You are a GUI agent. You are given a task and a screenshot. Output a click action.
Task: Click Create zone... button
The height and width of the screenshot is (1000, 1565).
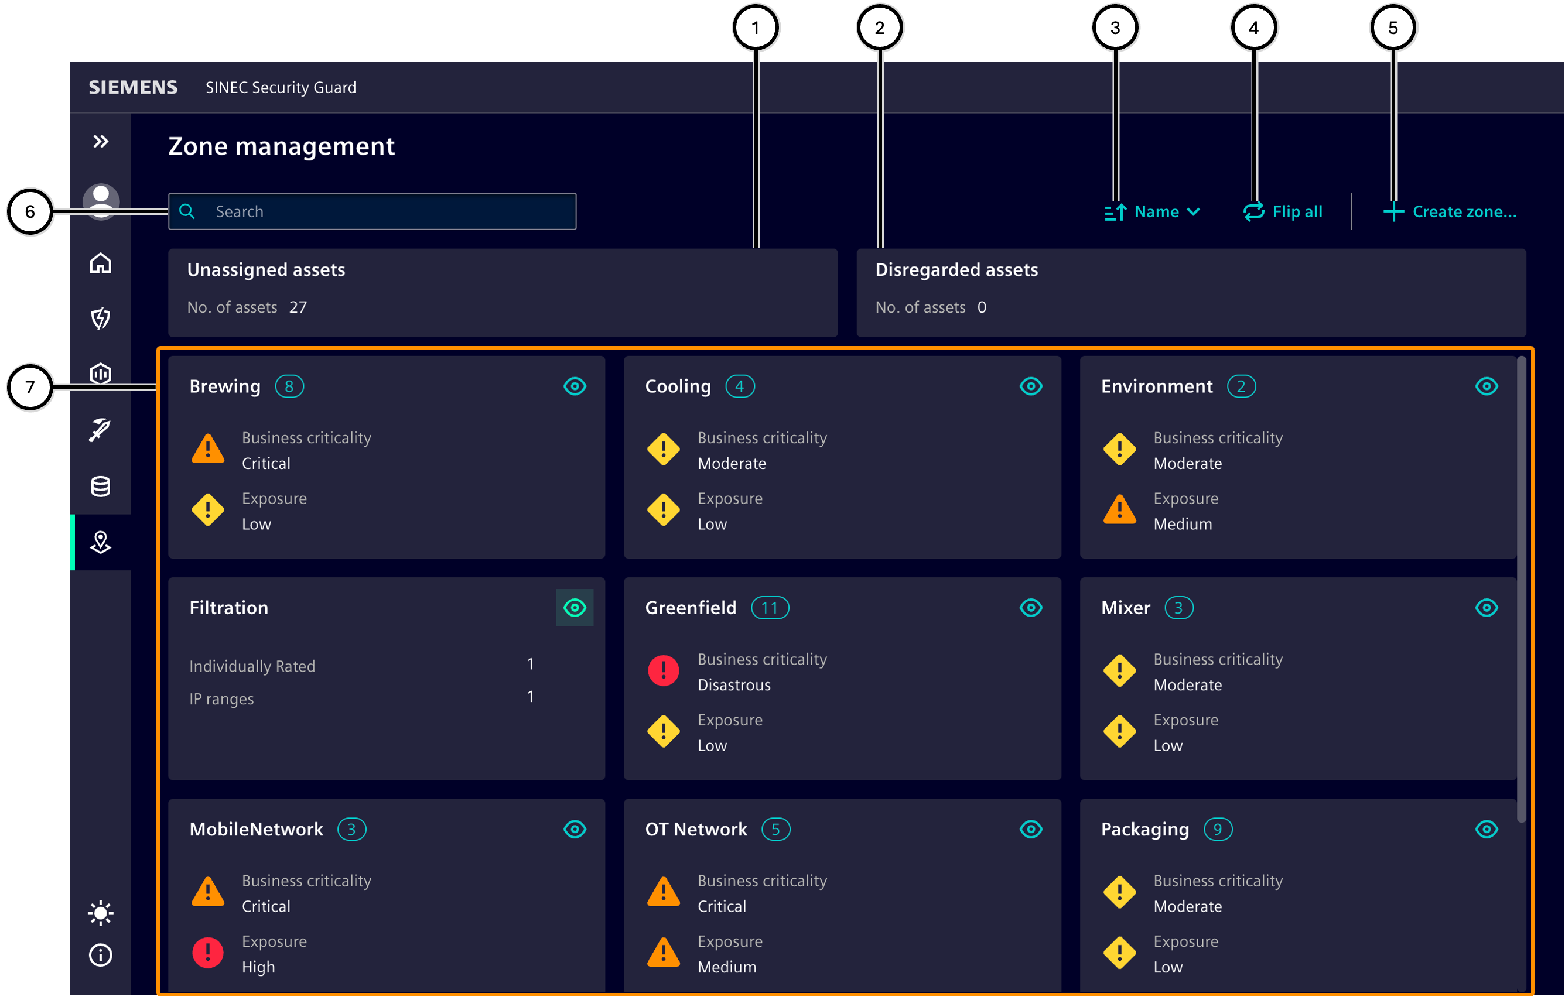pyautogui.click(x=1449, y=212)
